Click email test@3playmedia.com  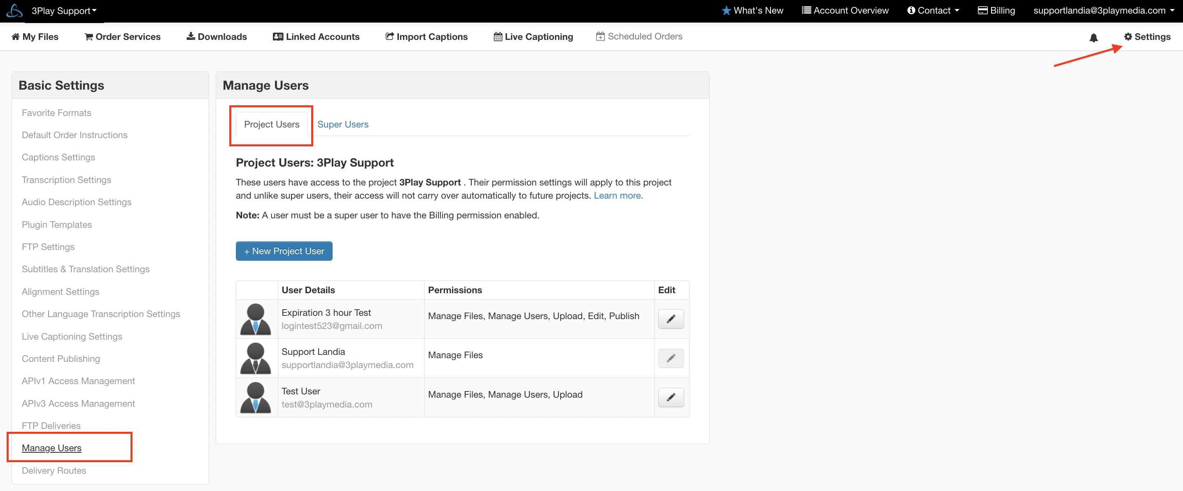pos(326,404)
